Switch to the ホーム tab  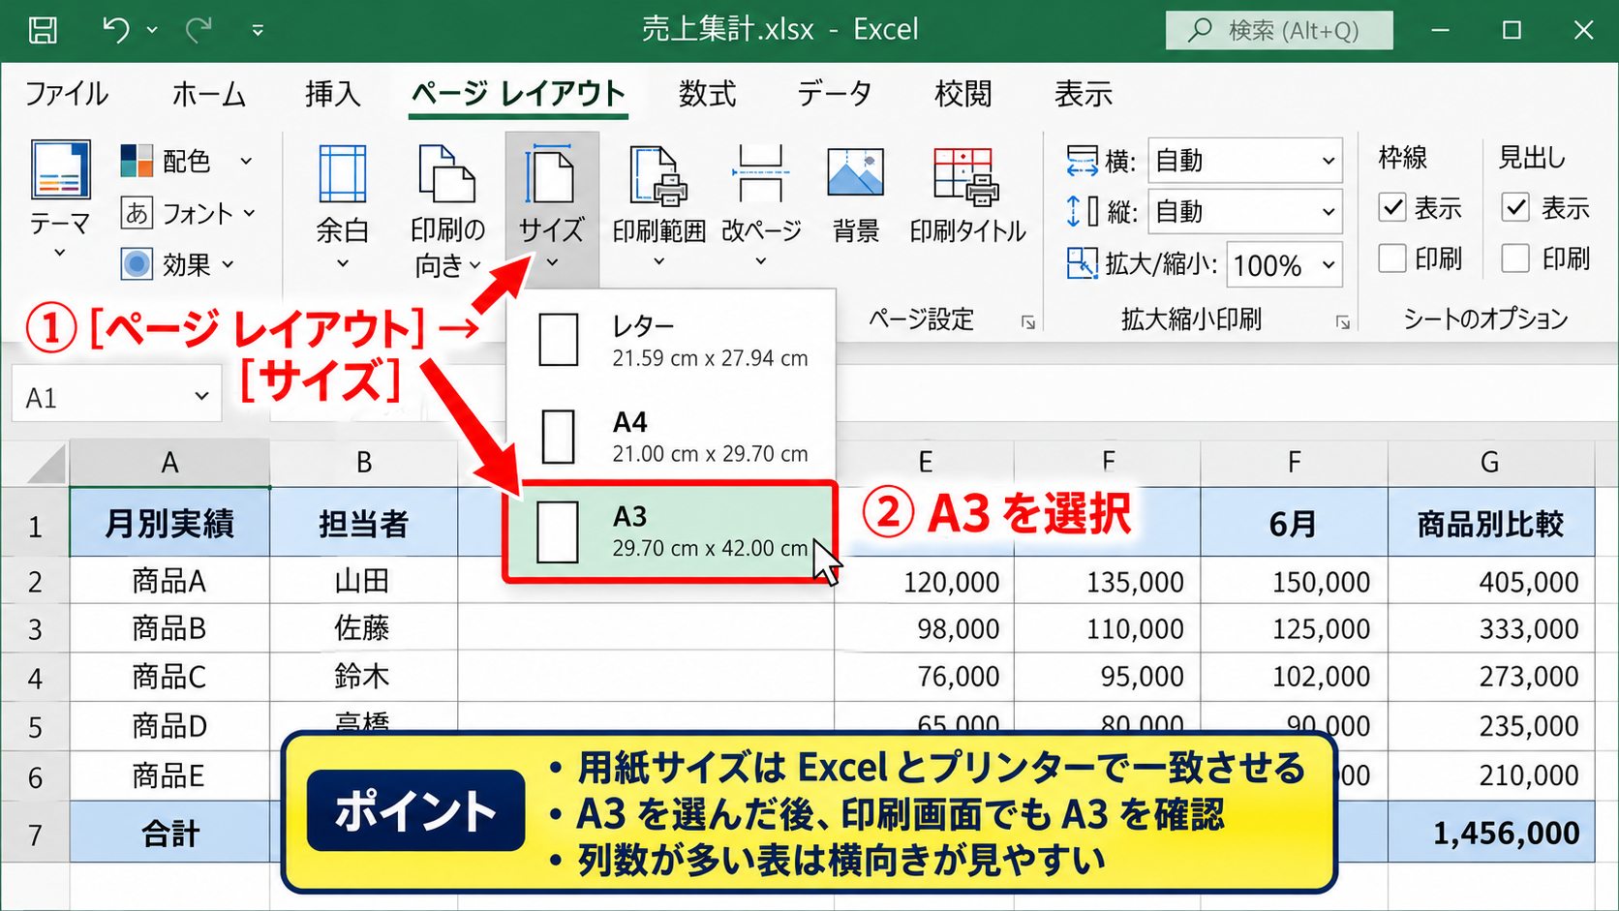point(208,94)
